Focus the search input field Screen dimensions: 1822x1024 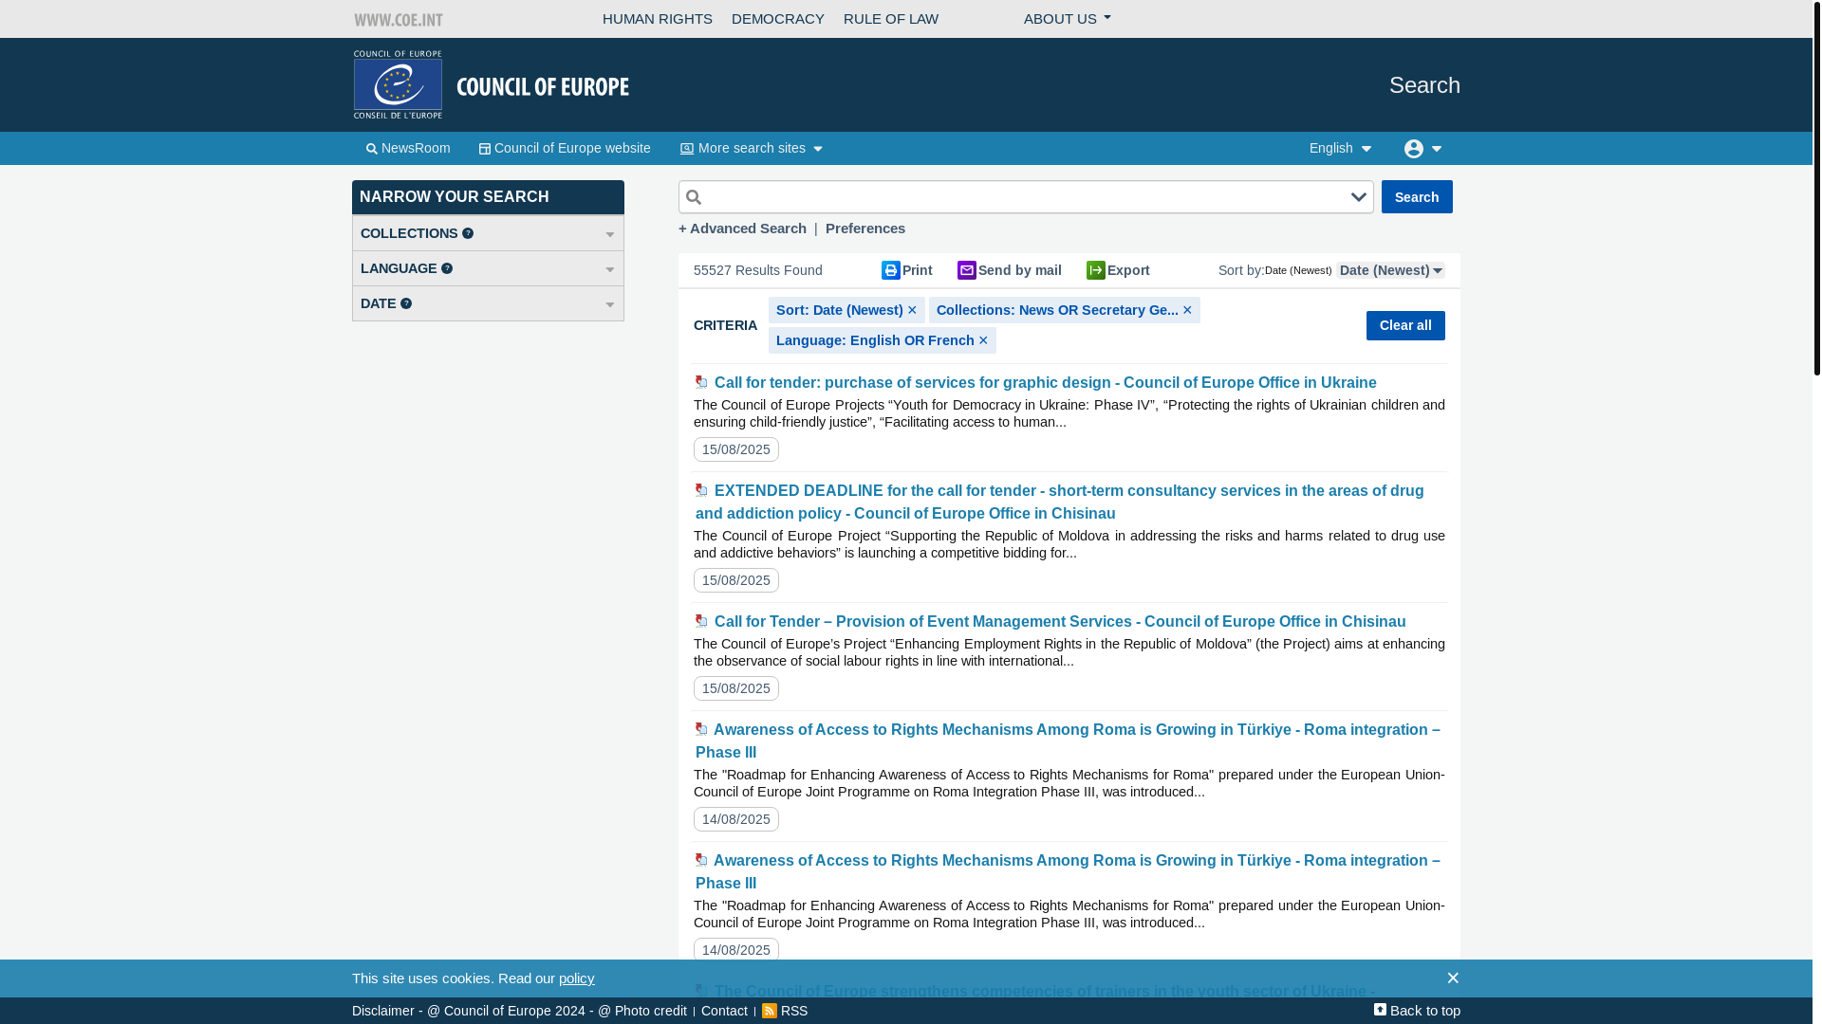click(x=1025, y=197)
